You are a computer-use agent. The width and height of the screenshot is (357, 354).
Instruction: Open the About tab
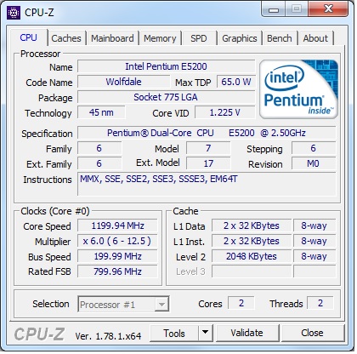pos(315,38)
